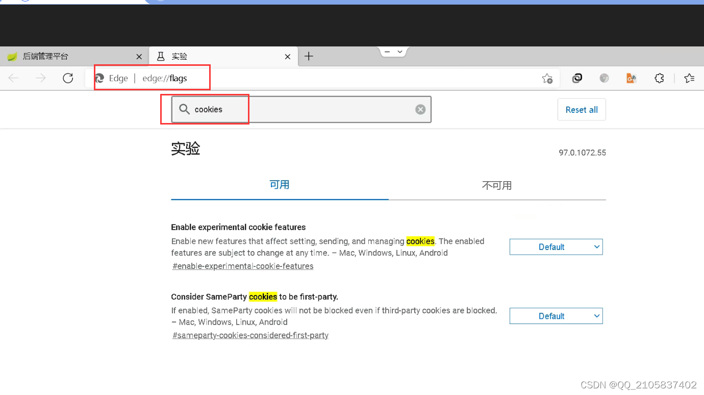Click the orange translate extension icon

pyautogui.click(x=631, y=78)
